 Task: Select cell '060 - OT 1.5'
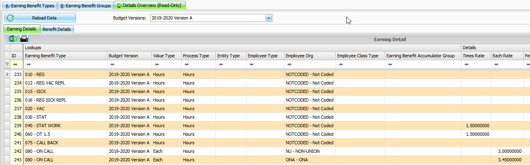(x=65, y=134)
